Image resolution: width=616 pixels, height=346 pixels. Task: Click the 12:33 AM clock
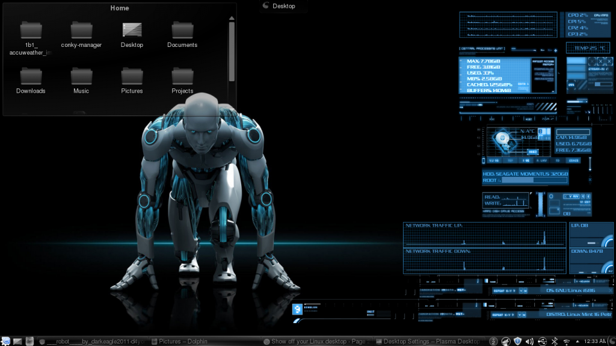595,341
